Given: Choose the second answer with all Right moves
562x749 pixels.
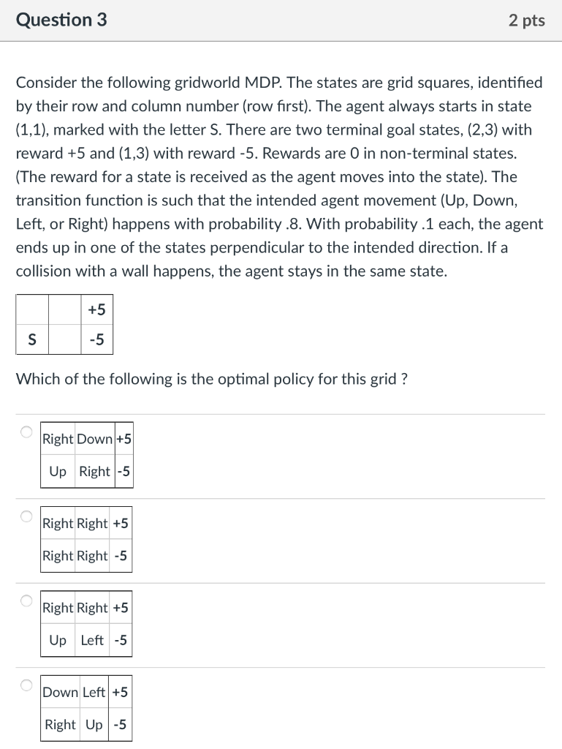Looking at the screenshot, I should pos(26,516).
